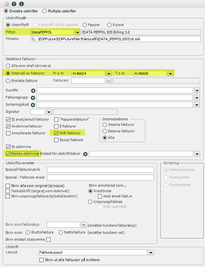Enable Annullerade fakturor checkbox
This screenshot has height=267, width=205.
click(x=8, y=133)
